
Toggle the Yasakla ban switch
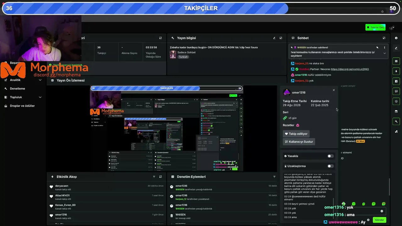[x=330, y=156]
